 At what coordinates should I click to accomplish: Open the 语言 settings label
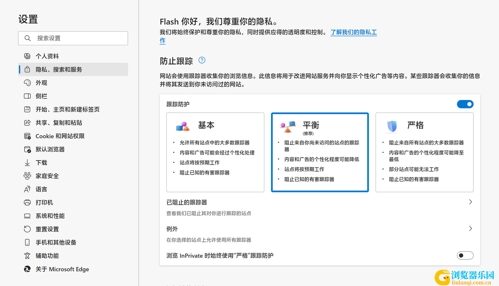(41, 189)
